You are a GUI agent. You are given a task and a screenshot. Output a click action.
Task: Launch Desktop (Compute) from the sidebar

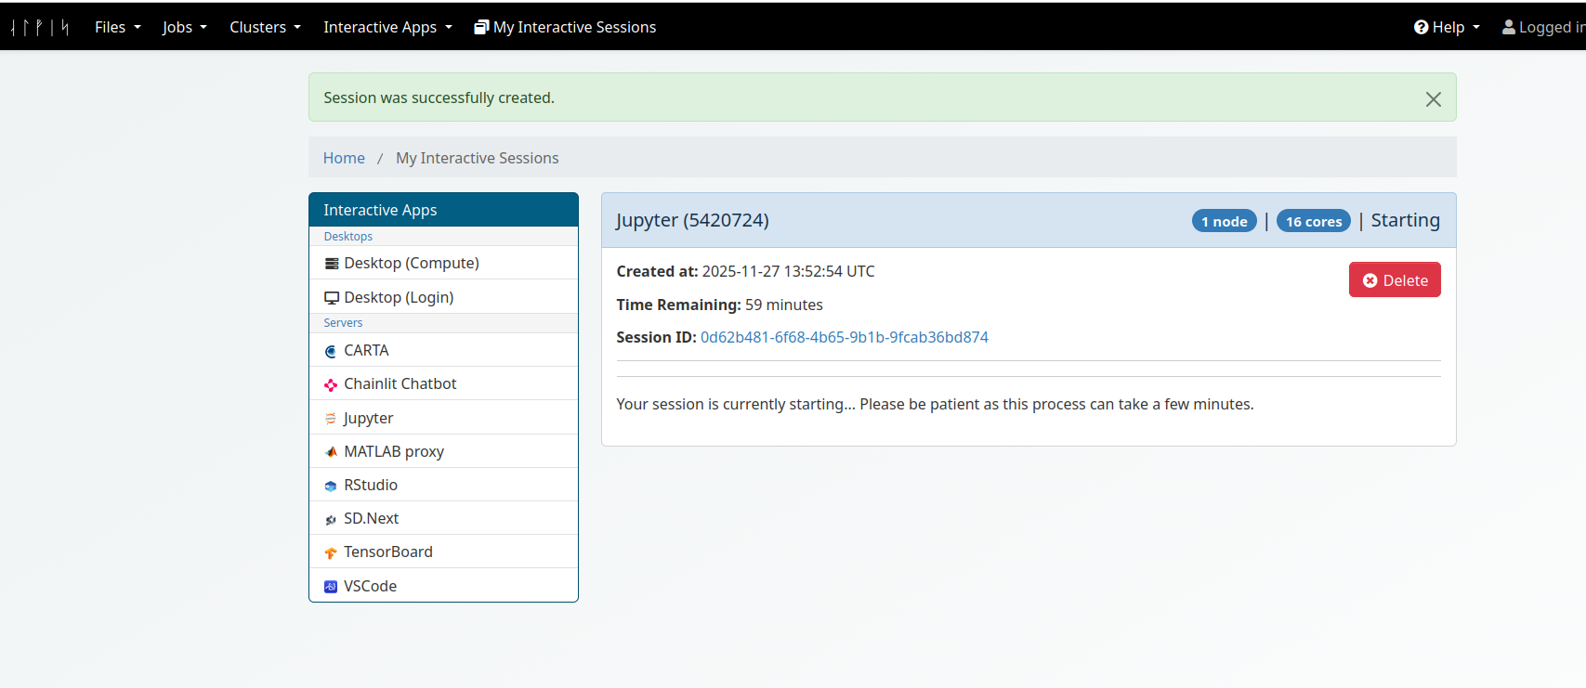click(411, 263)
